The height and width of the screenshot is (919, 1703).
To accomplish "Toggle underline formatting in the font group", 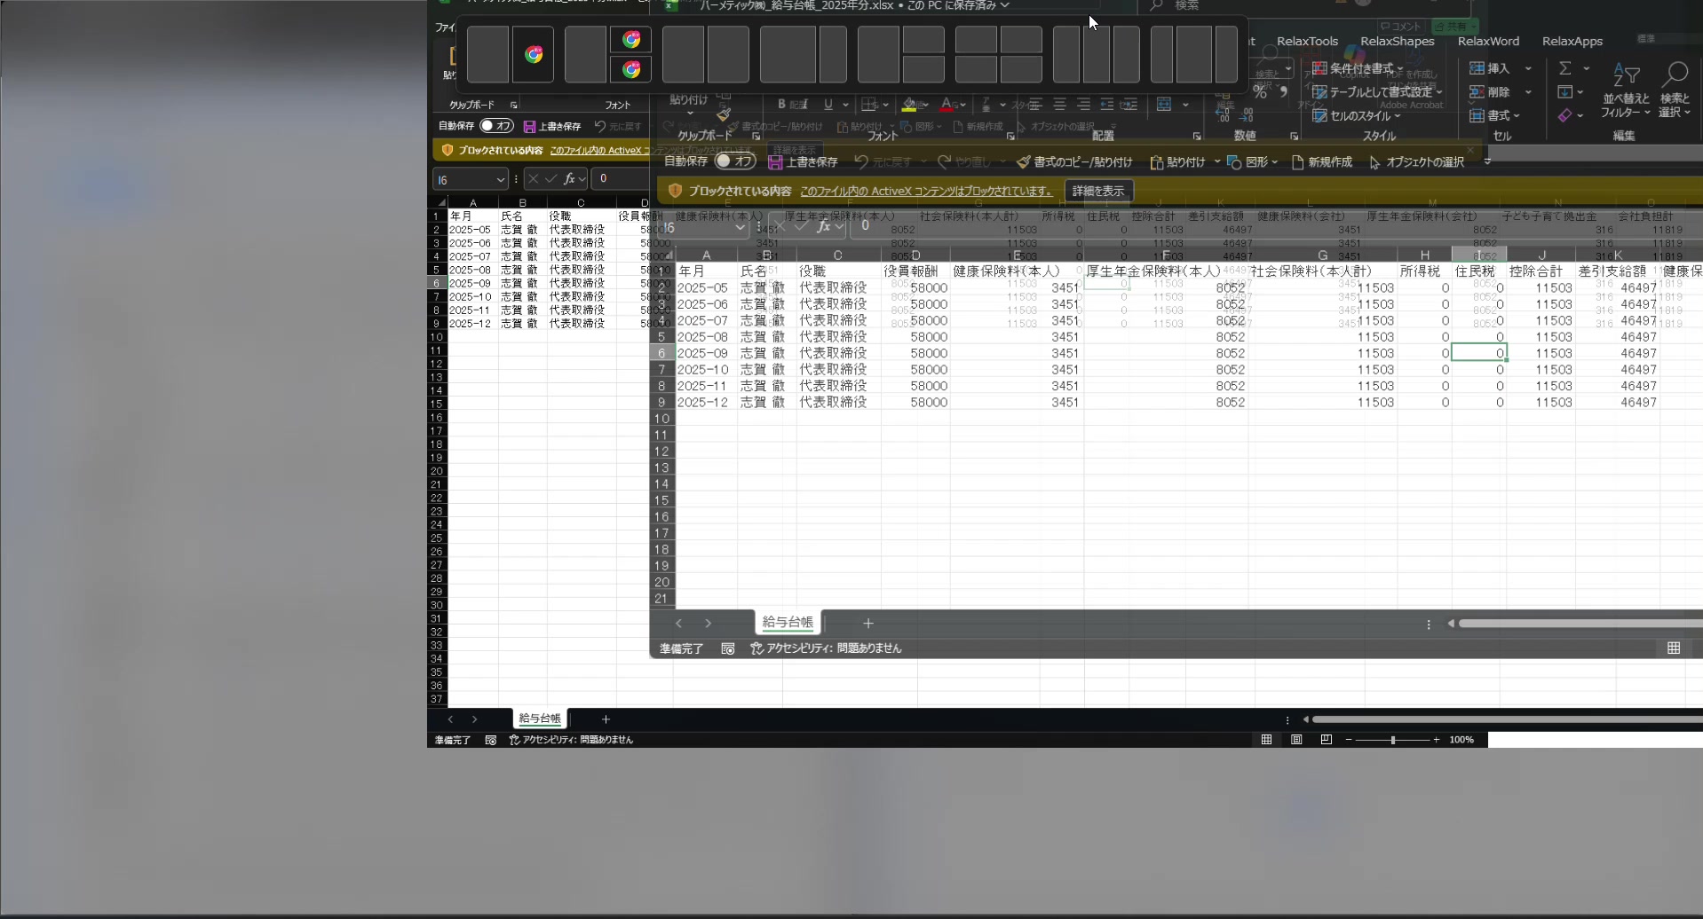I will click(x=828, y=105).
